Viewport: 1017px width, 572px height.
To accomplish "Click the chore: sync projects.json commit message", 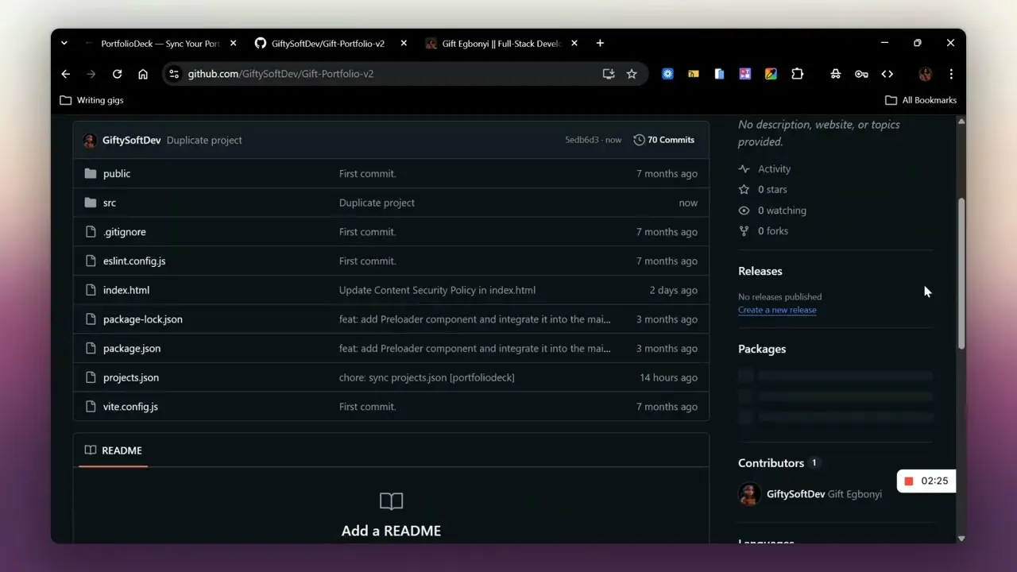I will (427, 377).
